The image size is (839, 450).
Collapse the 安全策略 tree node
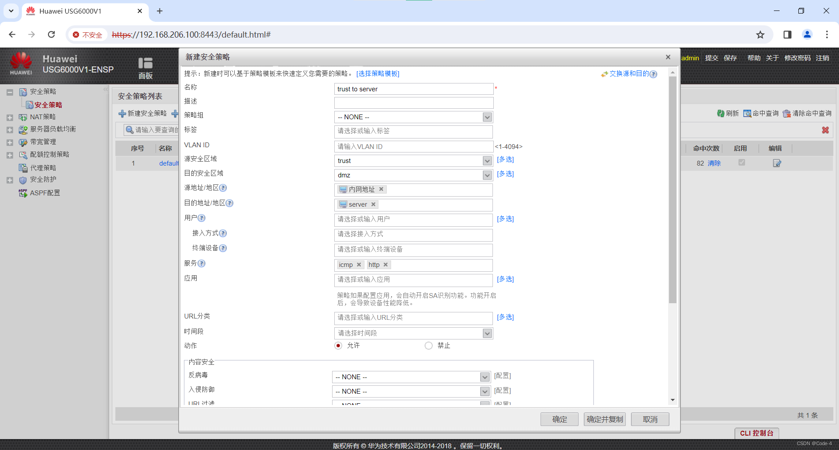[10, 92]
